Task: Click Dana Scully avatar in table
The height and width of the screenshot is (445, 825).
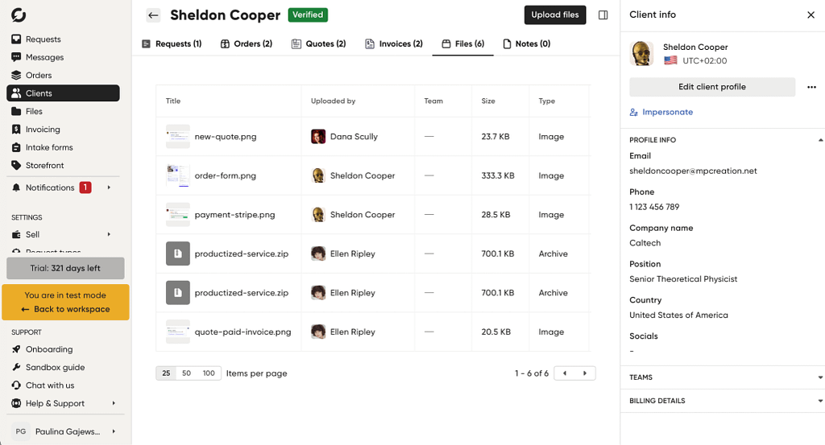Action: (318, 137)
